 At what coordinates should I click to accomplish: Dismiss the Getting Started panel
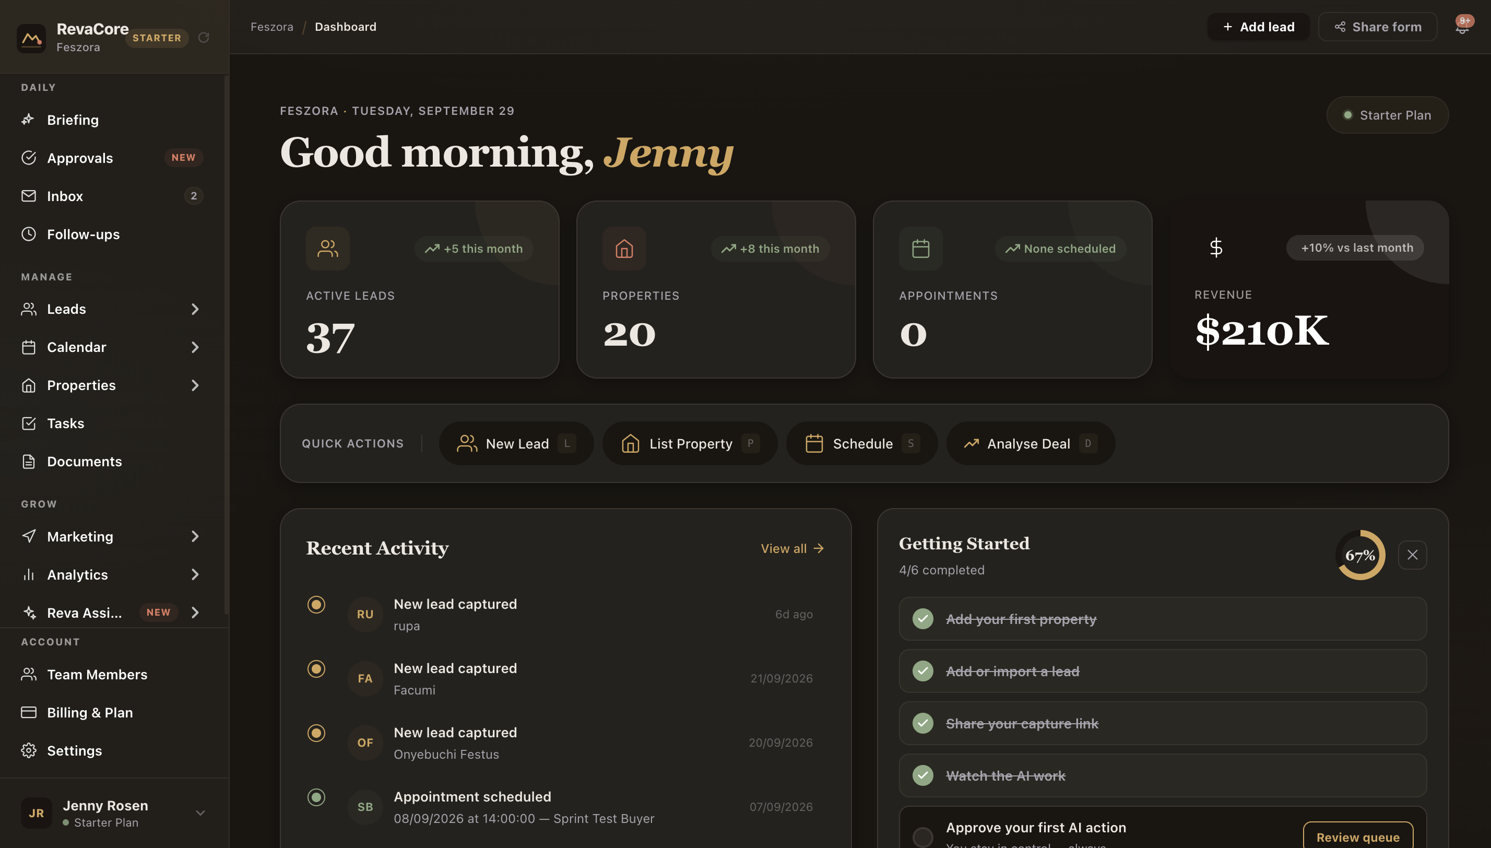(1412, 555)
